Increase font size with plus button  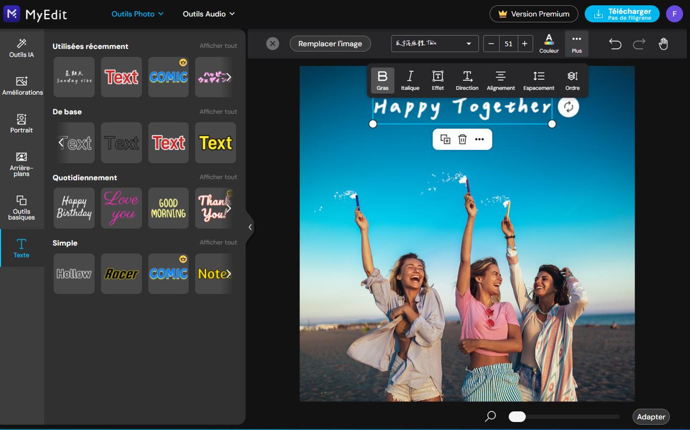525,44
